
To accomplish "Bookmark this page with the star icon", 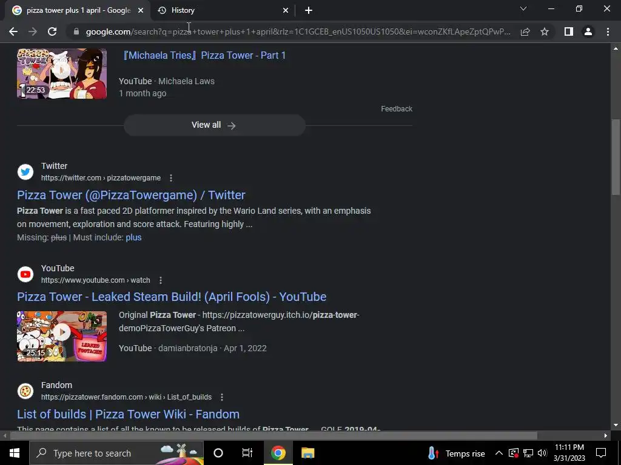I will coord(545,31).
